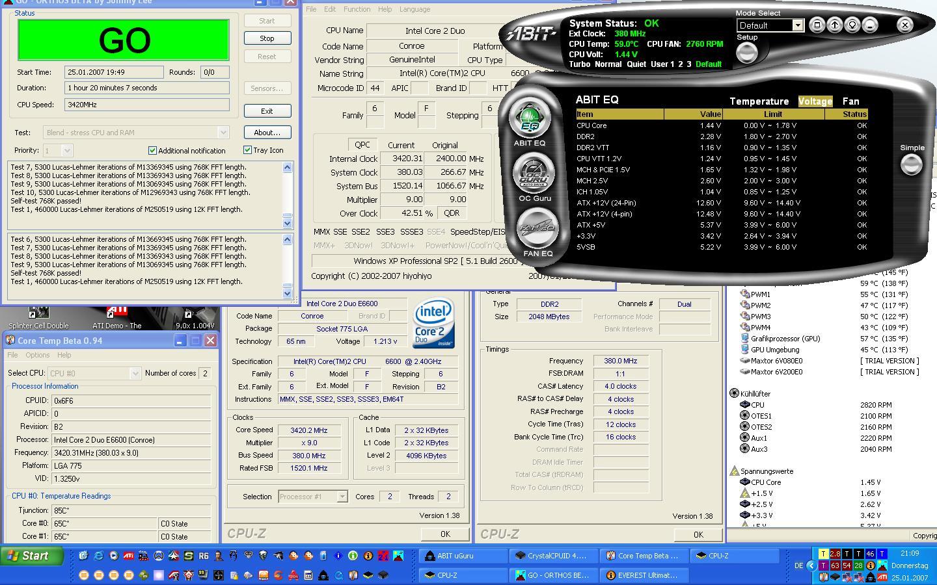Switch to Temperature tab in ABIT EQ
The width and height of the screenshot is (937, 585).
pyautogui.click(x=759, y=101)
